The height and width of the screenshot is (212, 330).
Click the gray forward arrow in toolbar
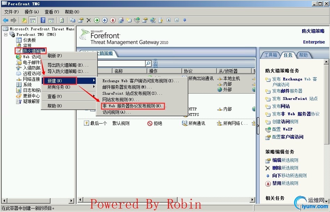(x=14, y=20)
